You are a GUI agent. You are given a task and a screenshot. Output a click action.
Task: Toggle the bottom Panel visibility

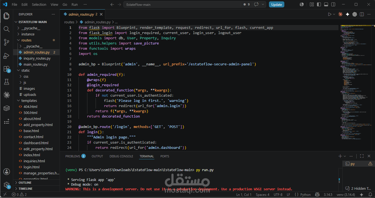tap(326, 4)
